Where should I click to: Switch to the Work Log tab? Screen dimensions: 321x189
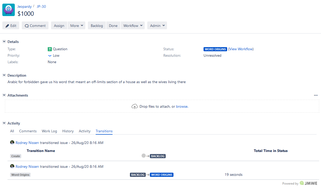(x=49, y=131)
